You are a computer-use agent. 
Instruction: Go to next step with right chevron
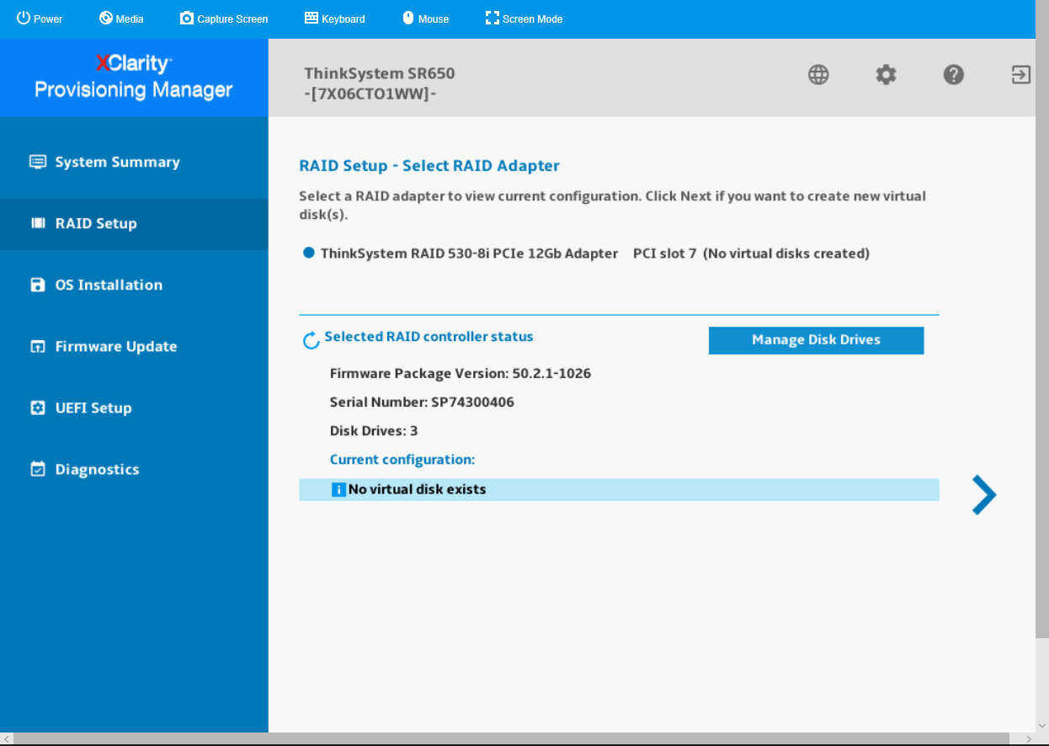[983, 495]
